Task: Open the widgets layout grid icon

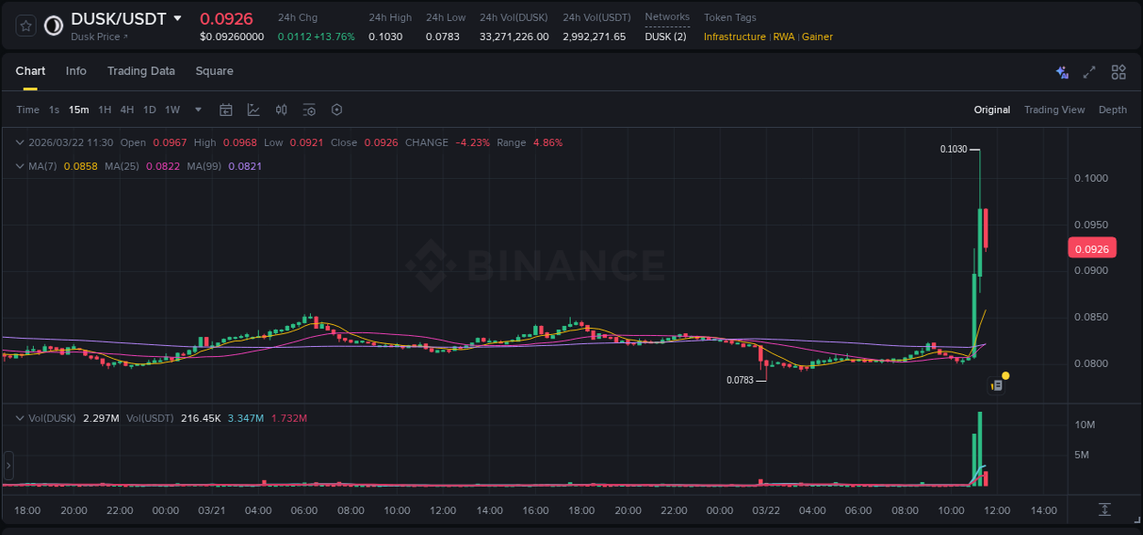Action: point(1118,71)
